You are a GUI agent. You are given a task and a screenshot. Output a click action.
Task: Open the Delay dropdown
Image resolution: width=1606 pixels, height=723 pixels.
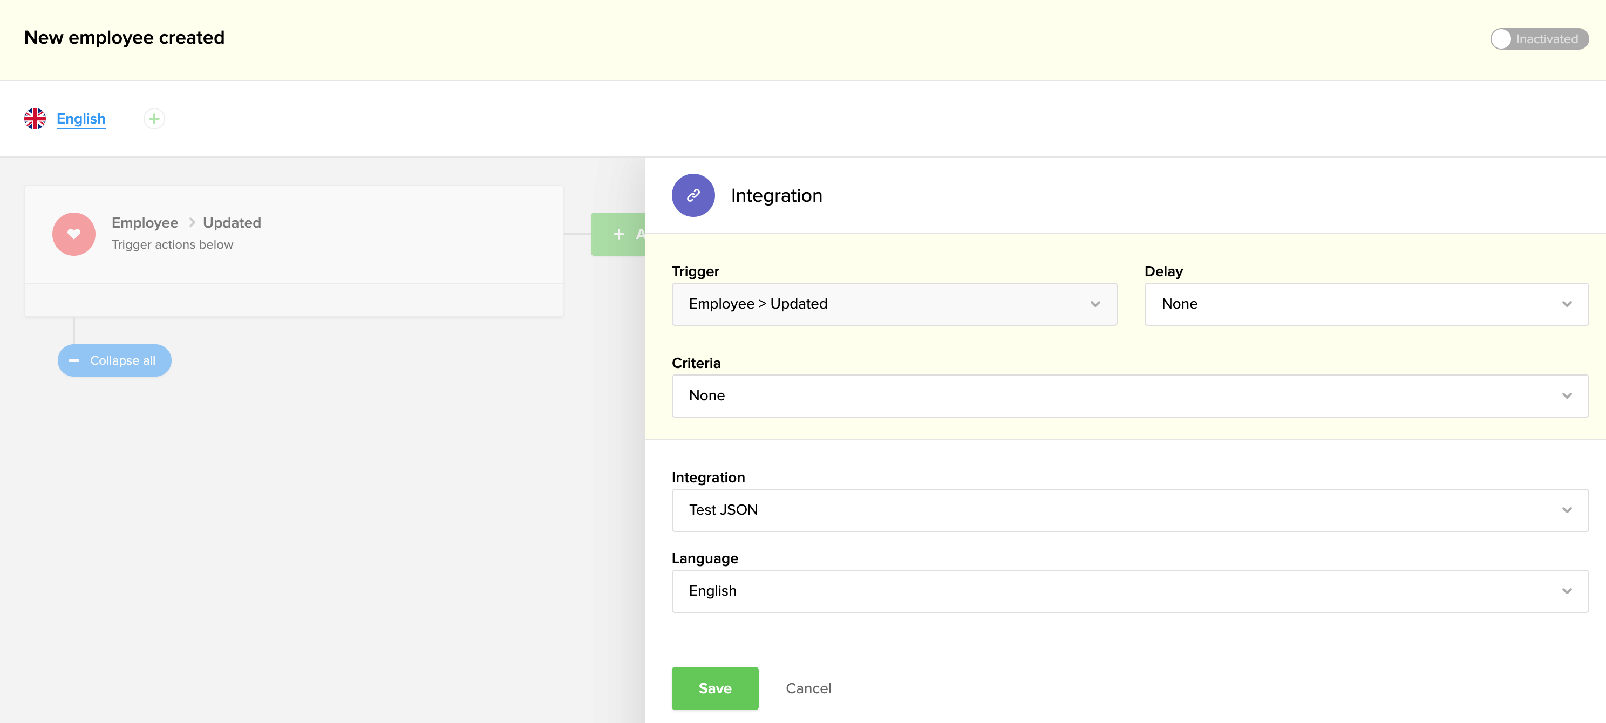[1365, 304]
